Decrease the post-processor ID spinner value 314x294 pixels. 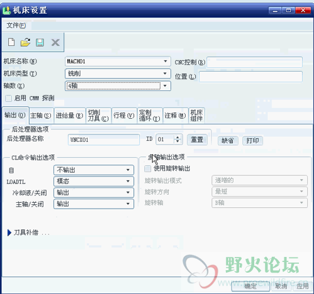(177, 141)
